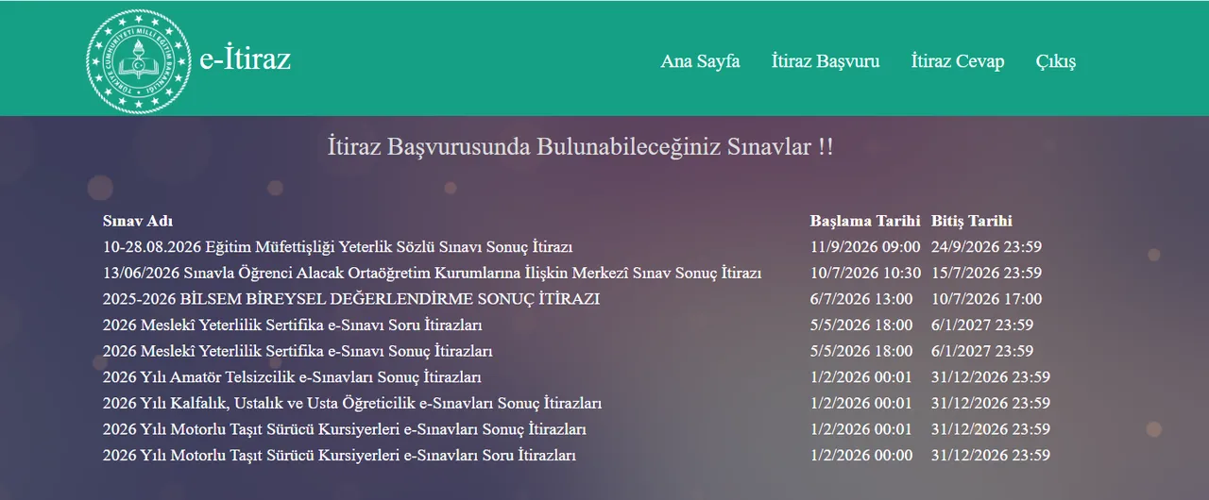This screenshot has height=500, width=1209.
Task: Click start date 11/9/2026 09:00
Action: (x=865, y=247)
